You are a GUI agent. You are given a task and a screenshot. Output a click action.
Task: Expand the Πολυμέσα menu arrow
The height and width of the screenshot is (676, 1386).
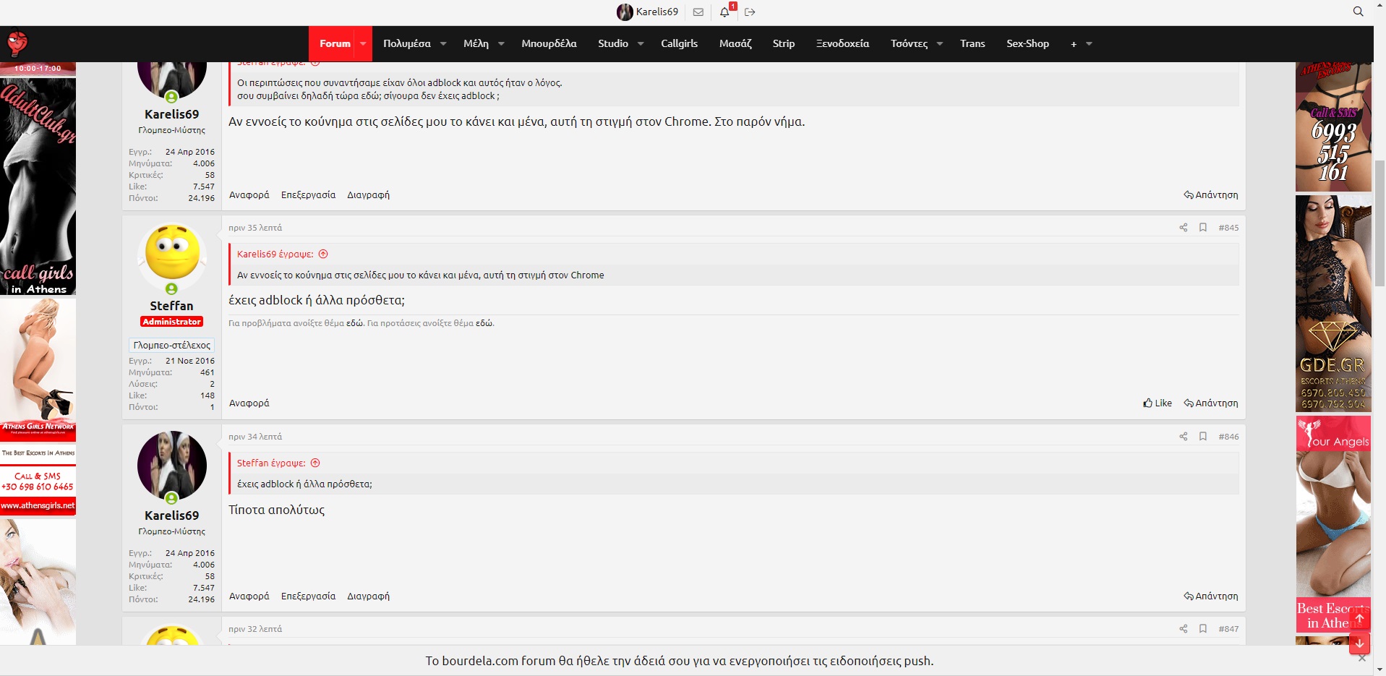[443, 44]
